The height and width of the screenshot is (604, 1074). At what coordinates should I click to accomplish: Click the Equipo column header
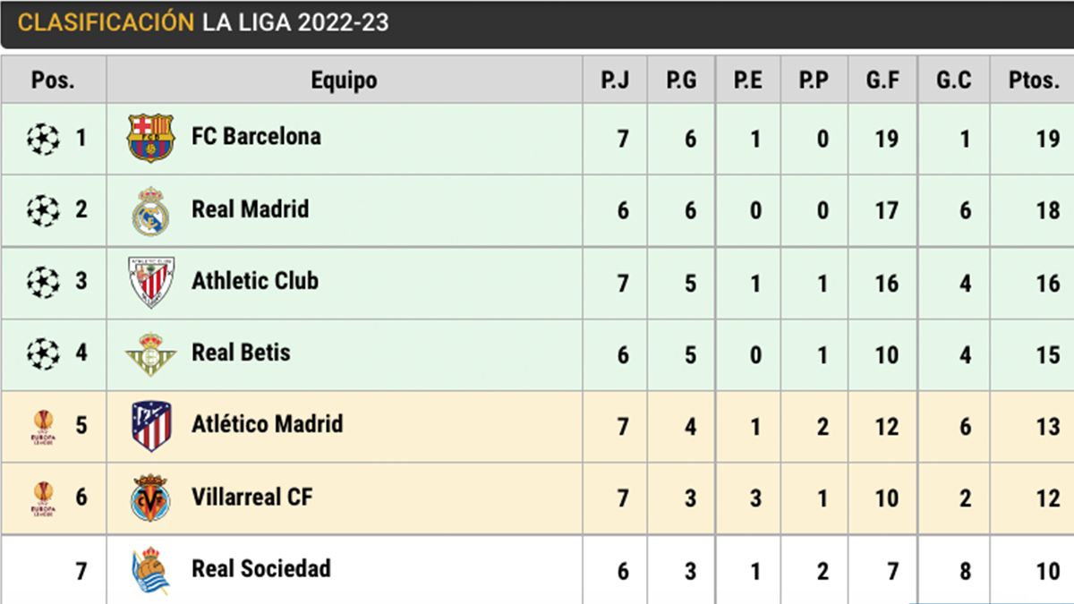[344, 81]
